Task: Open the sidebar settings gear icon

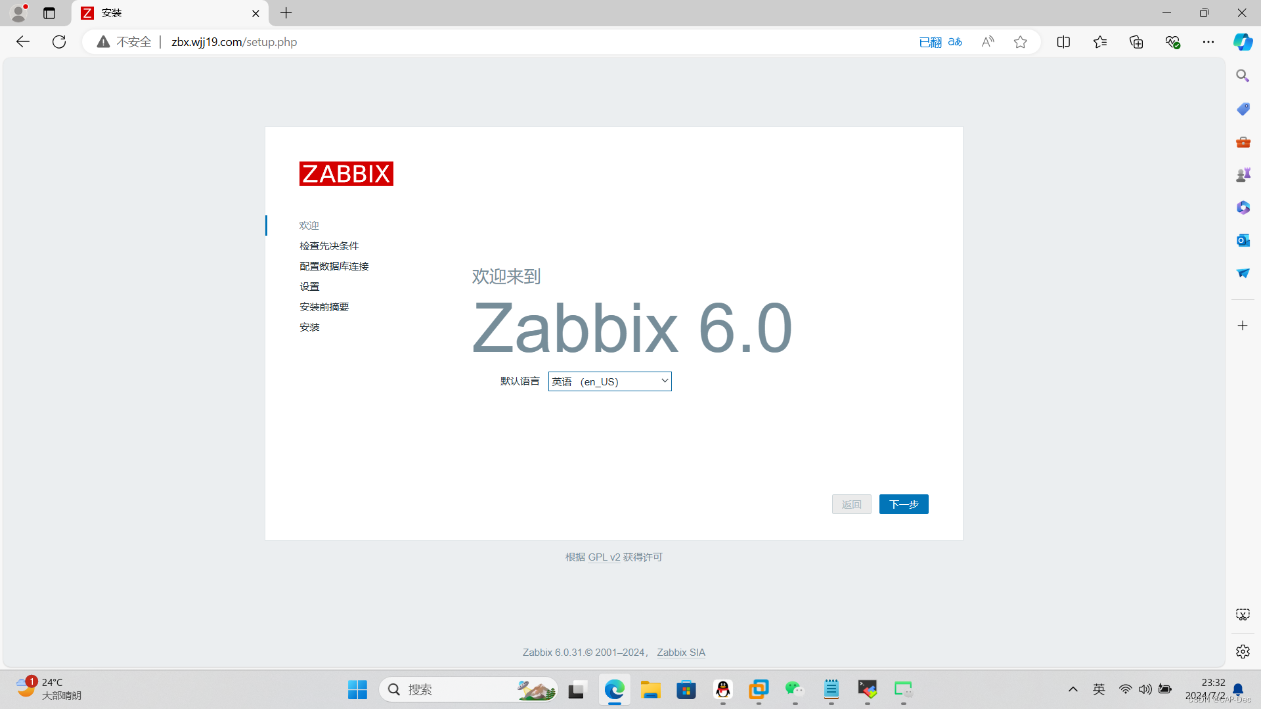Action: 1243,651
